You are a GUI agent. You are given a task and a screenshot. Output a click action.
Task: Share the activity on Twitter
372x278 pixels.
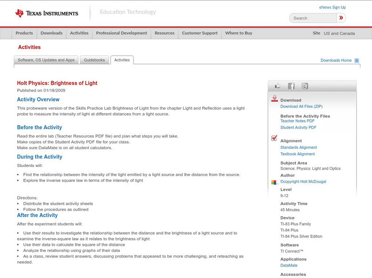[x=305, y=86]
